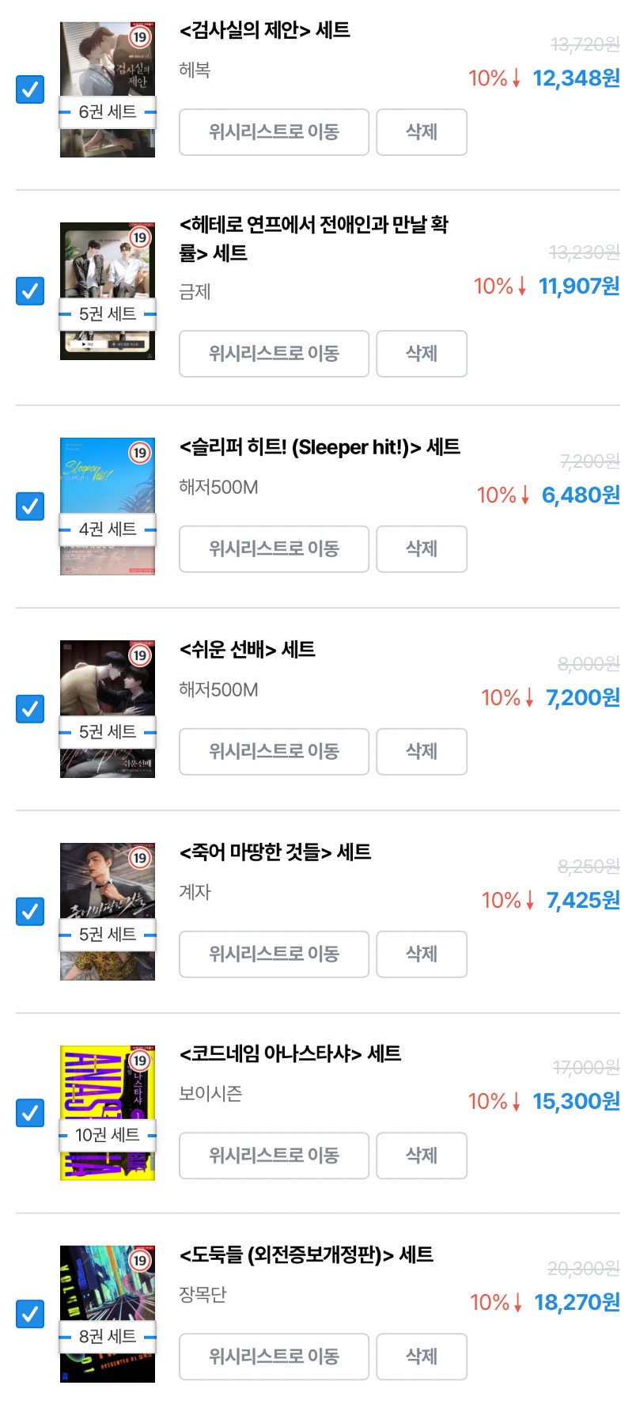Screen dimensions: 636x1408
Task: Delete 헤테로 연프 set from cart
Action: pyautogui.click(x=421, y=354)
